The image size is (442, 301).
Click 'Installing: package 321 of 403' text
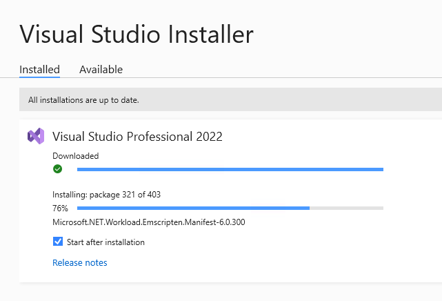pyautogui.click(x=107, y=195)
